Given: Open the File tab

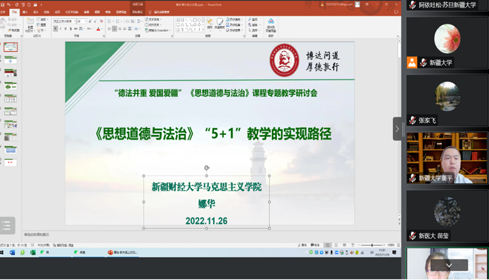Looking at the screenshot, I should [4, 11].
